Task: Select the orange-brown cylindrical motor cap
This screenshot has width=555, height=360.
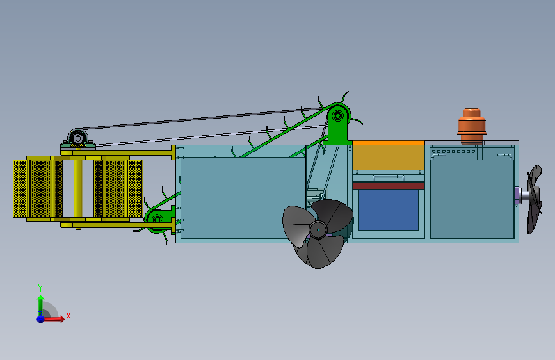Action: point(472,126)
